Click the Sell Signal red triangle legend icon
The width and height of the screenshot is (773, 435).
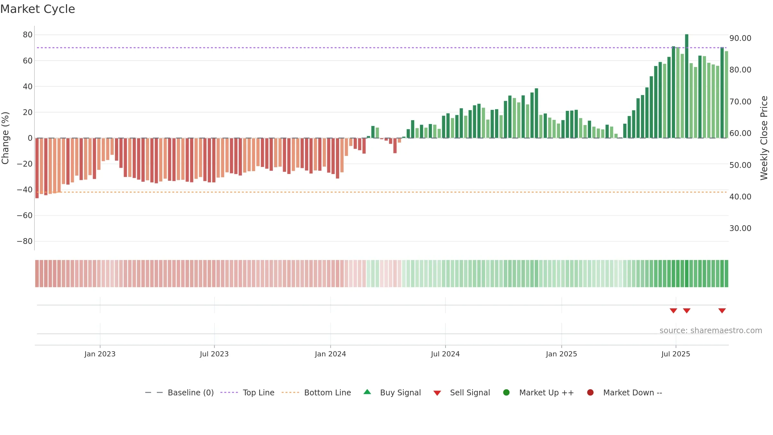click(437, 393)
